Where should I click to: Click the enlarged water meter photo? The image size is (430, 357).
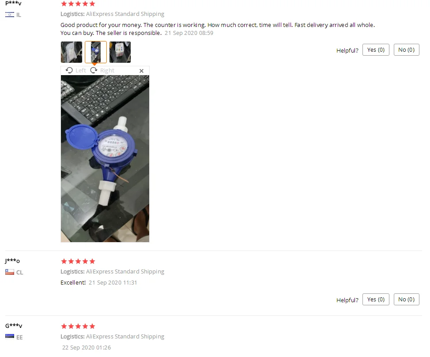click(105, 159)
